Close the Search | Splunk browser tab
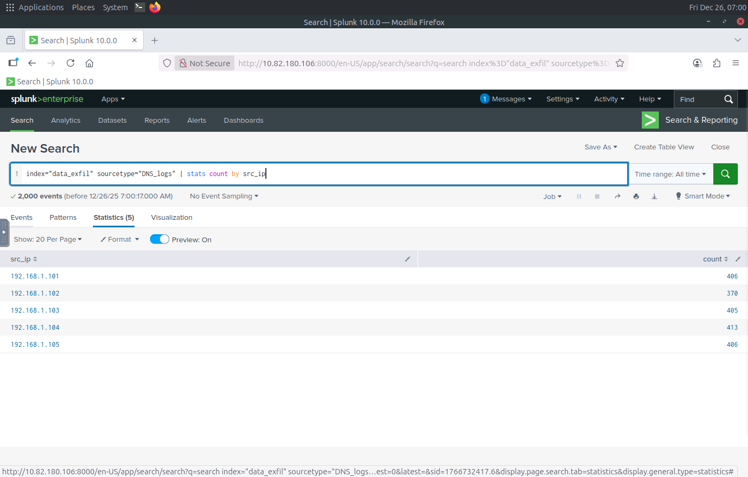The height and width of the screenshot is (477, 748). (x=135, y=40)
